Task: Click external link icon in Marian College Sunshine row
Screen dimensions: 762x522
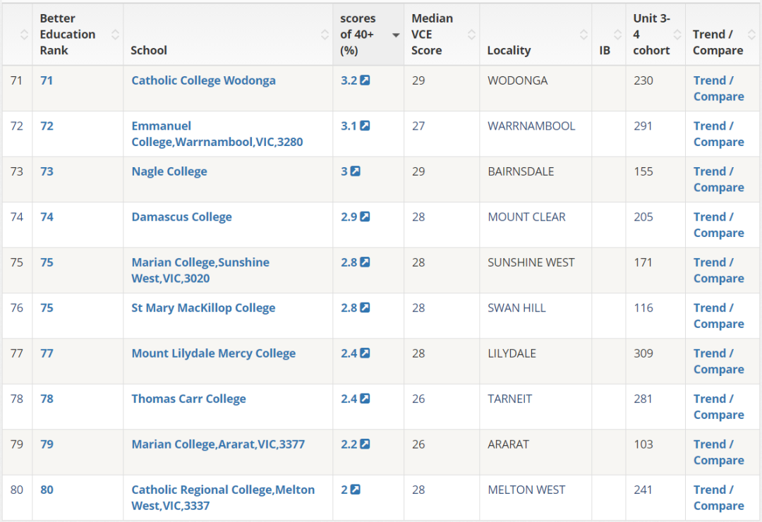Action: coord(365,262)
